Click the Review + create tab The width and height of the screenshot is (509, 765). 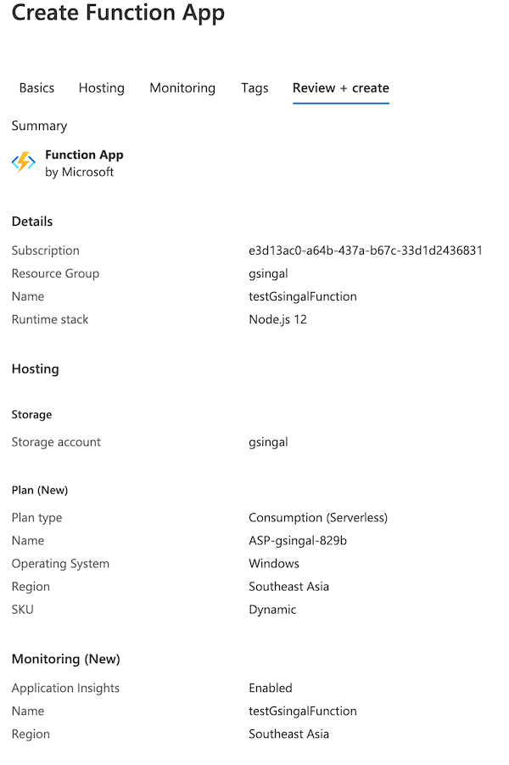340,87
